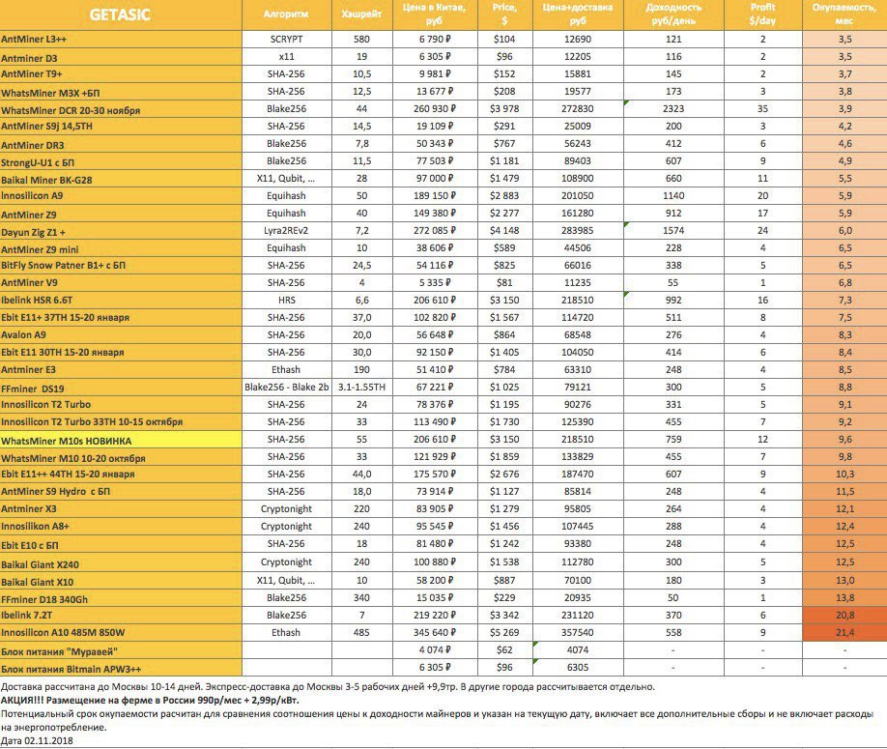887x749 pixels.
Task: Click the AntMiner Z9 mini cell
Action: (x=121, y=249)
